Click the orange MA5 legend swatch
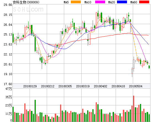Screen dimensions: 166x122 (76, 2)
